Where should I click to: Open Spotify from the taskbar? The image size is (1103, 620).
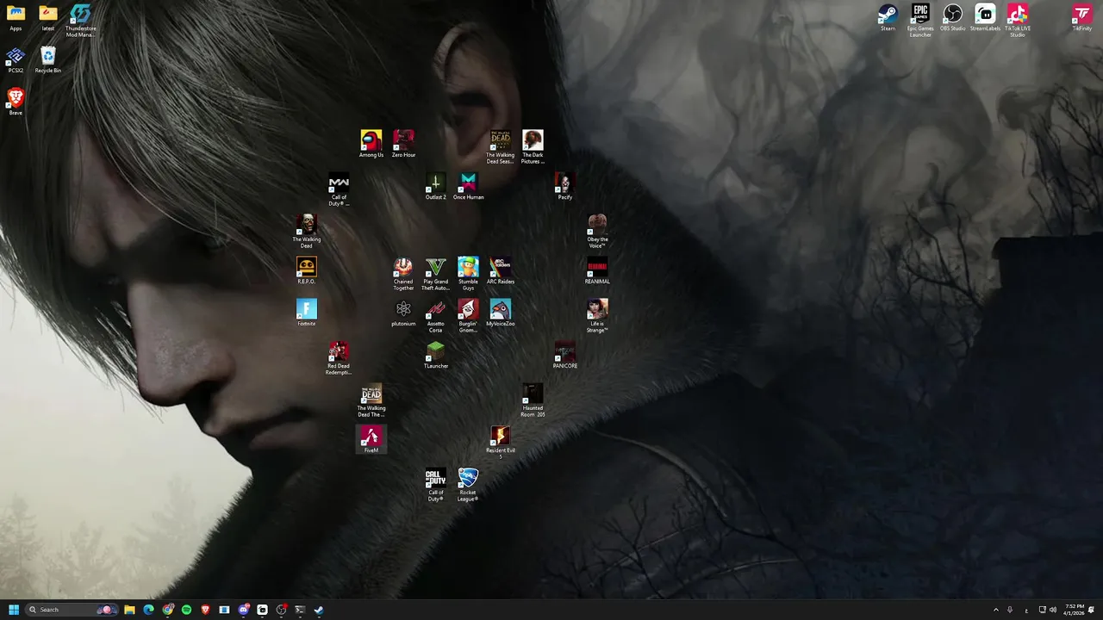(x=186, y=610)
